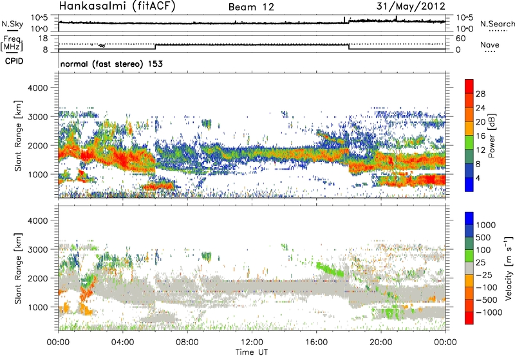The height and width of the screenshot is (356, 515).
Task: Click the '500' tick on velocity colorbar
Action: 483,237
